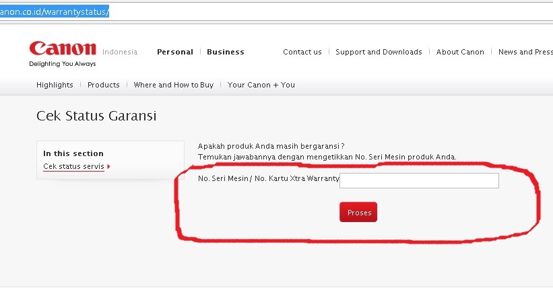Click 'Apakah produk Anda masih bergaransi ?' text
This screenshot has height=290, width=553.
point(271,146)
